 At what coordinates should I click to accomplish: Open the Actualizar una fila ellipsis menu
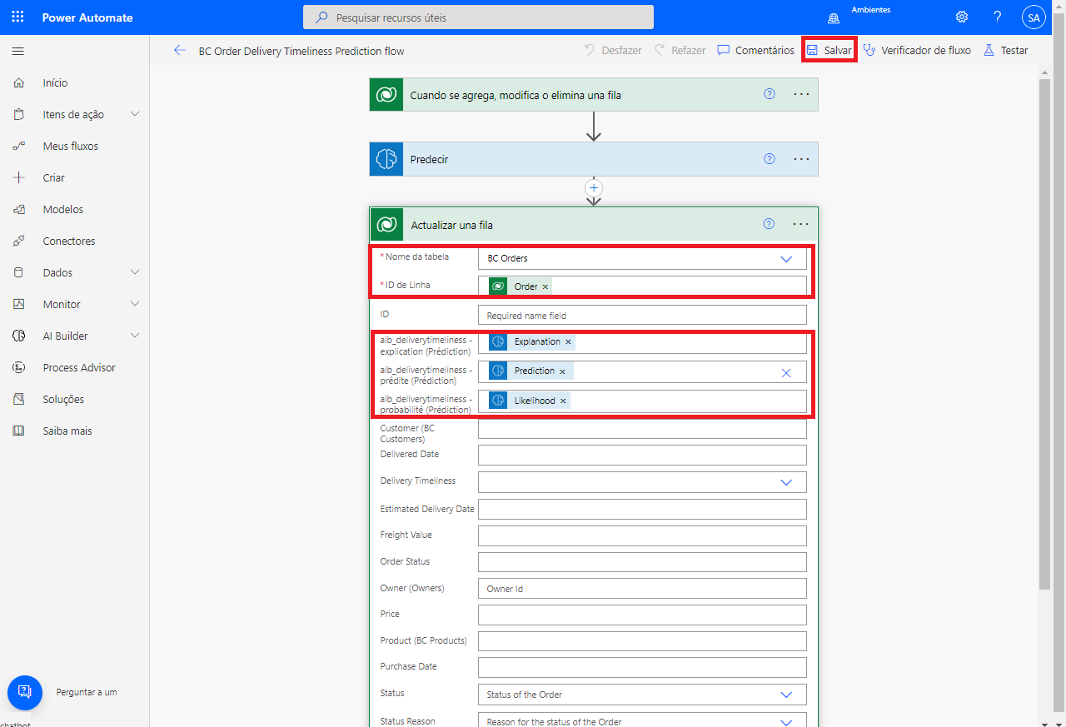[x=801, y=224]
